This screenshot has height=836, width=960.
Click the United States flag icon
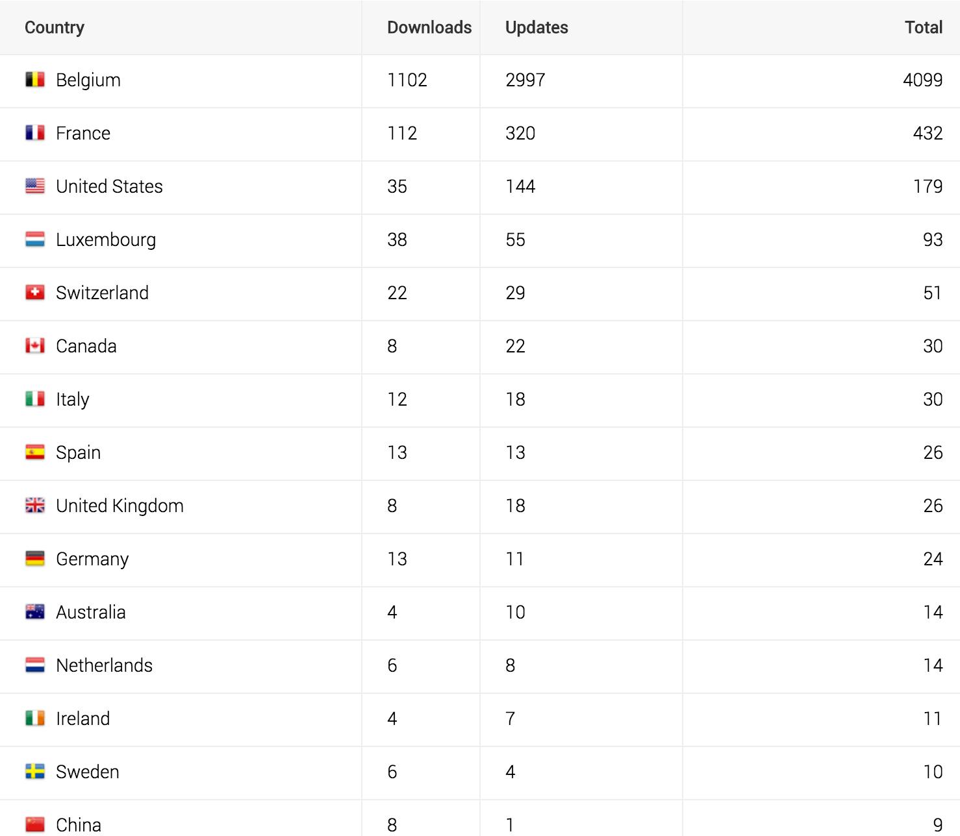(35, 186)
